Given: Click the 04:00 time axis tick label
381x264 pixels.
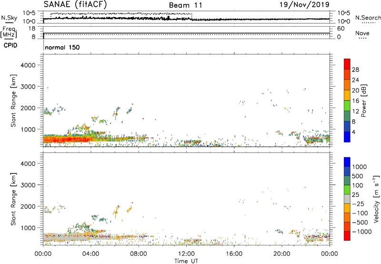Looking at the screenshot, I should pos(90,254).
